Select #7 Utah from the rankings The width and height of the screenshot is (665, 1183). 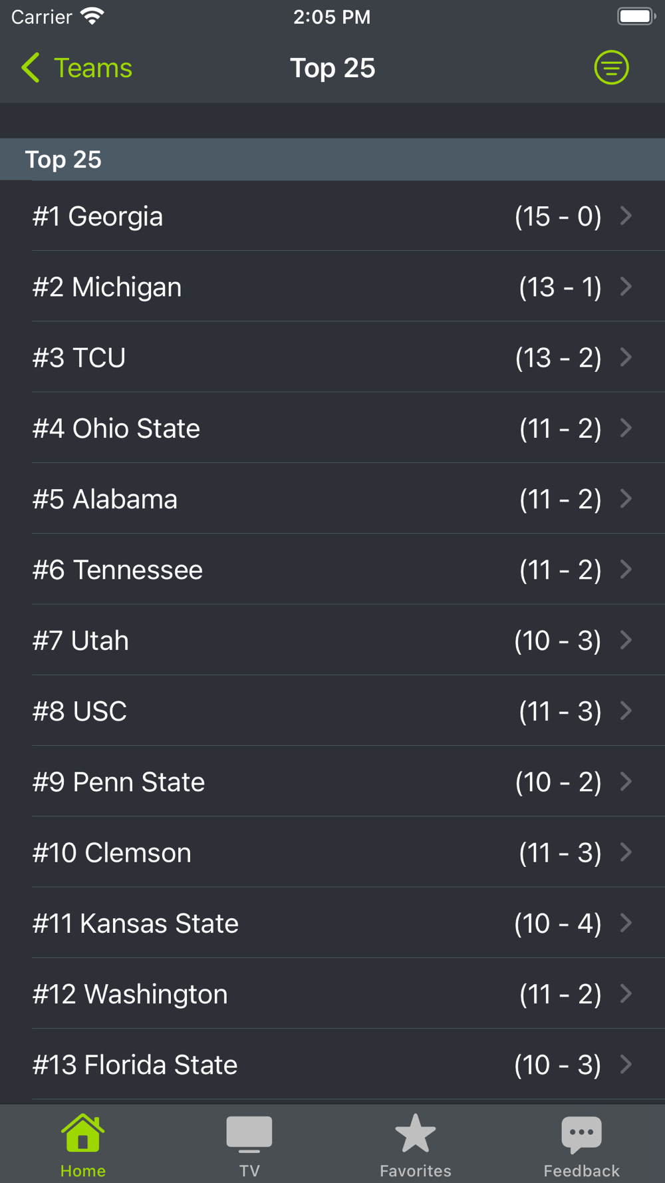coord(80,641)
